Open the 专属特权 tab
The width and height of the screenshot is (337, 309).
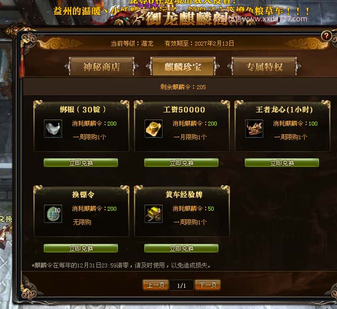click(264, 66)
